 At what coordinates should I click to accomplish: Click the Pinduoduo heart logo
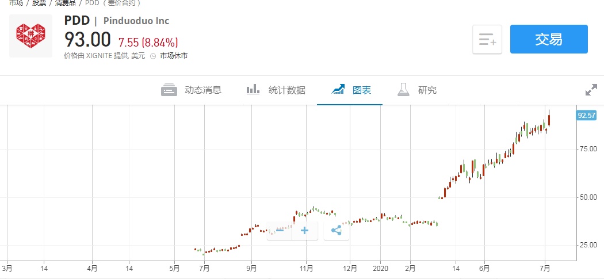click(30, 36)
